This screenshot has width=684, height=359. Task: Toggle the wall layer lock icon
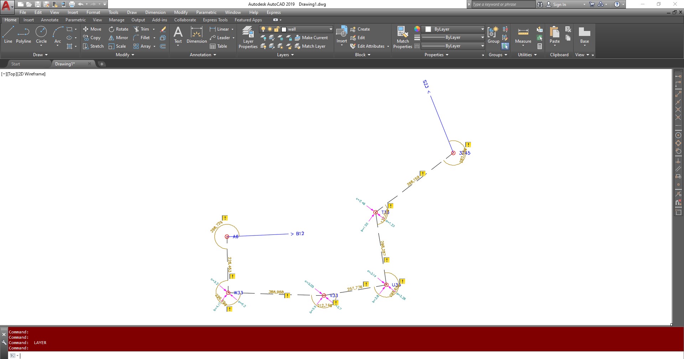pos(276,29)
